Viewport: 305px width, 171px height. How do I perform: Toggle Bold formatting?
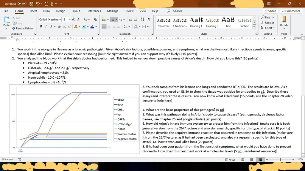tap(41, 26)
